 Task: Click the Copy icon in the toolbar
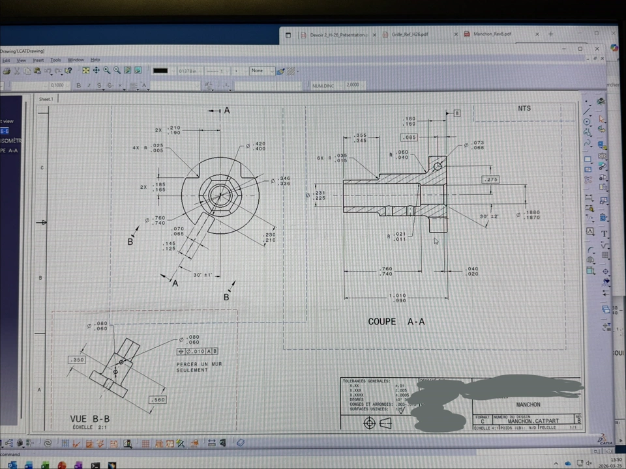tap(27, 71)
